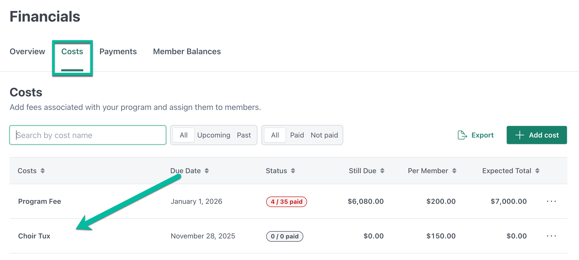The image size is (579, 260).
Task: Show only Paid costs
Action: [297, 135]
